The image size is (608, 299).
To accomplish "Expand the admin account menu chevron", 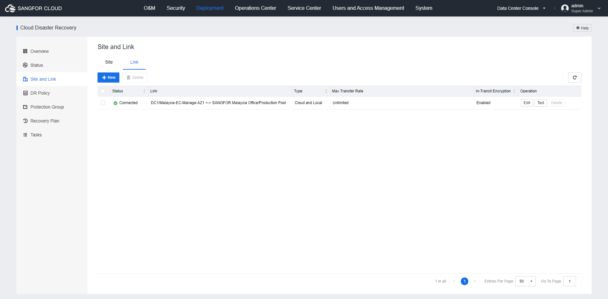I will pyautogui.click(x=599, y=9).
